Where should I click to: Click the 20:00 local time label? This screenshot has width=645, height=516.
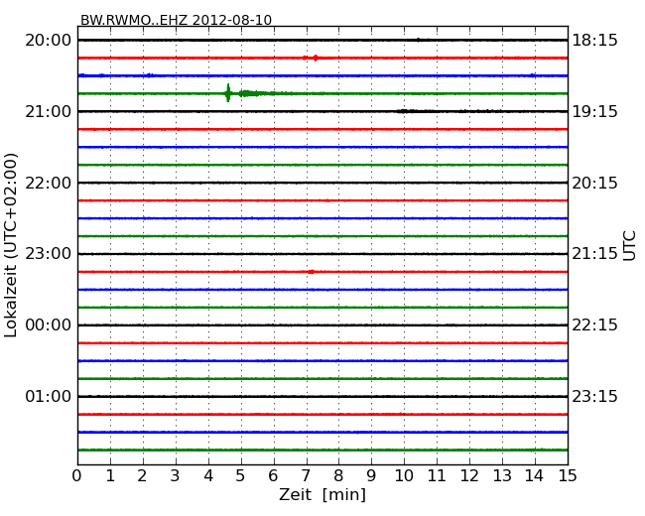(49, 41)
